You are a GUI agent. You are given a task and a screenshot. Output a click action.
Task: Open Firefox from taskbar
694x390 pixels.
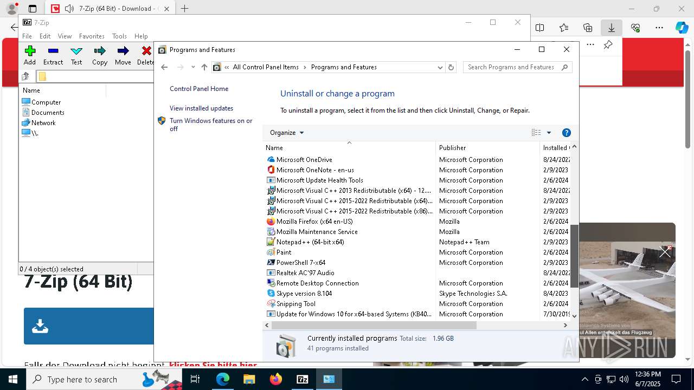click(x=276, y=379)
